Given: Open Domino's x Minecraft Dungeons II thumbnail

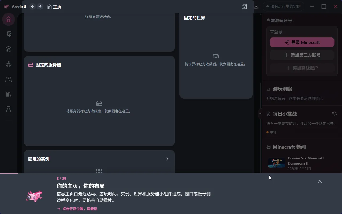Looking at the screenshot, I should 277,163.
